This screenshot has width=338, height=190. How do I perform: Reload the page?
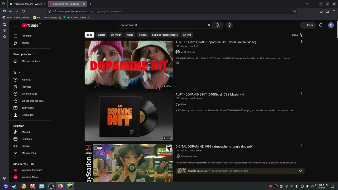click(x=23, y=11)
